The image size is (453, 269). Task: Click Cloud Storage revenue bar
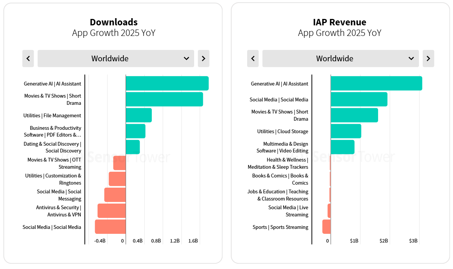pos(346,131)
